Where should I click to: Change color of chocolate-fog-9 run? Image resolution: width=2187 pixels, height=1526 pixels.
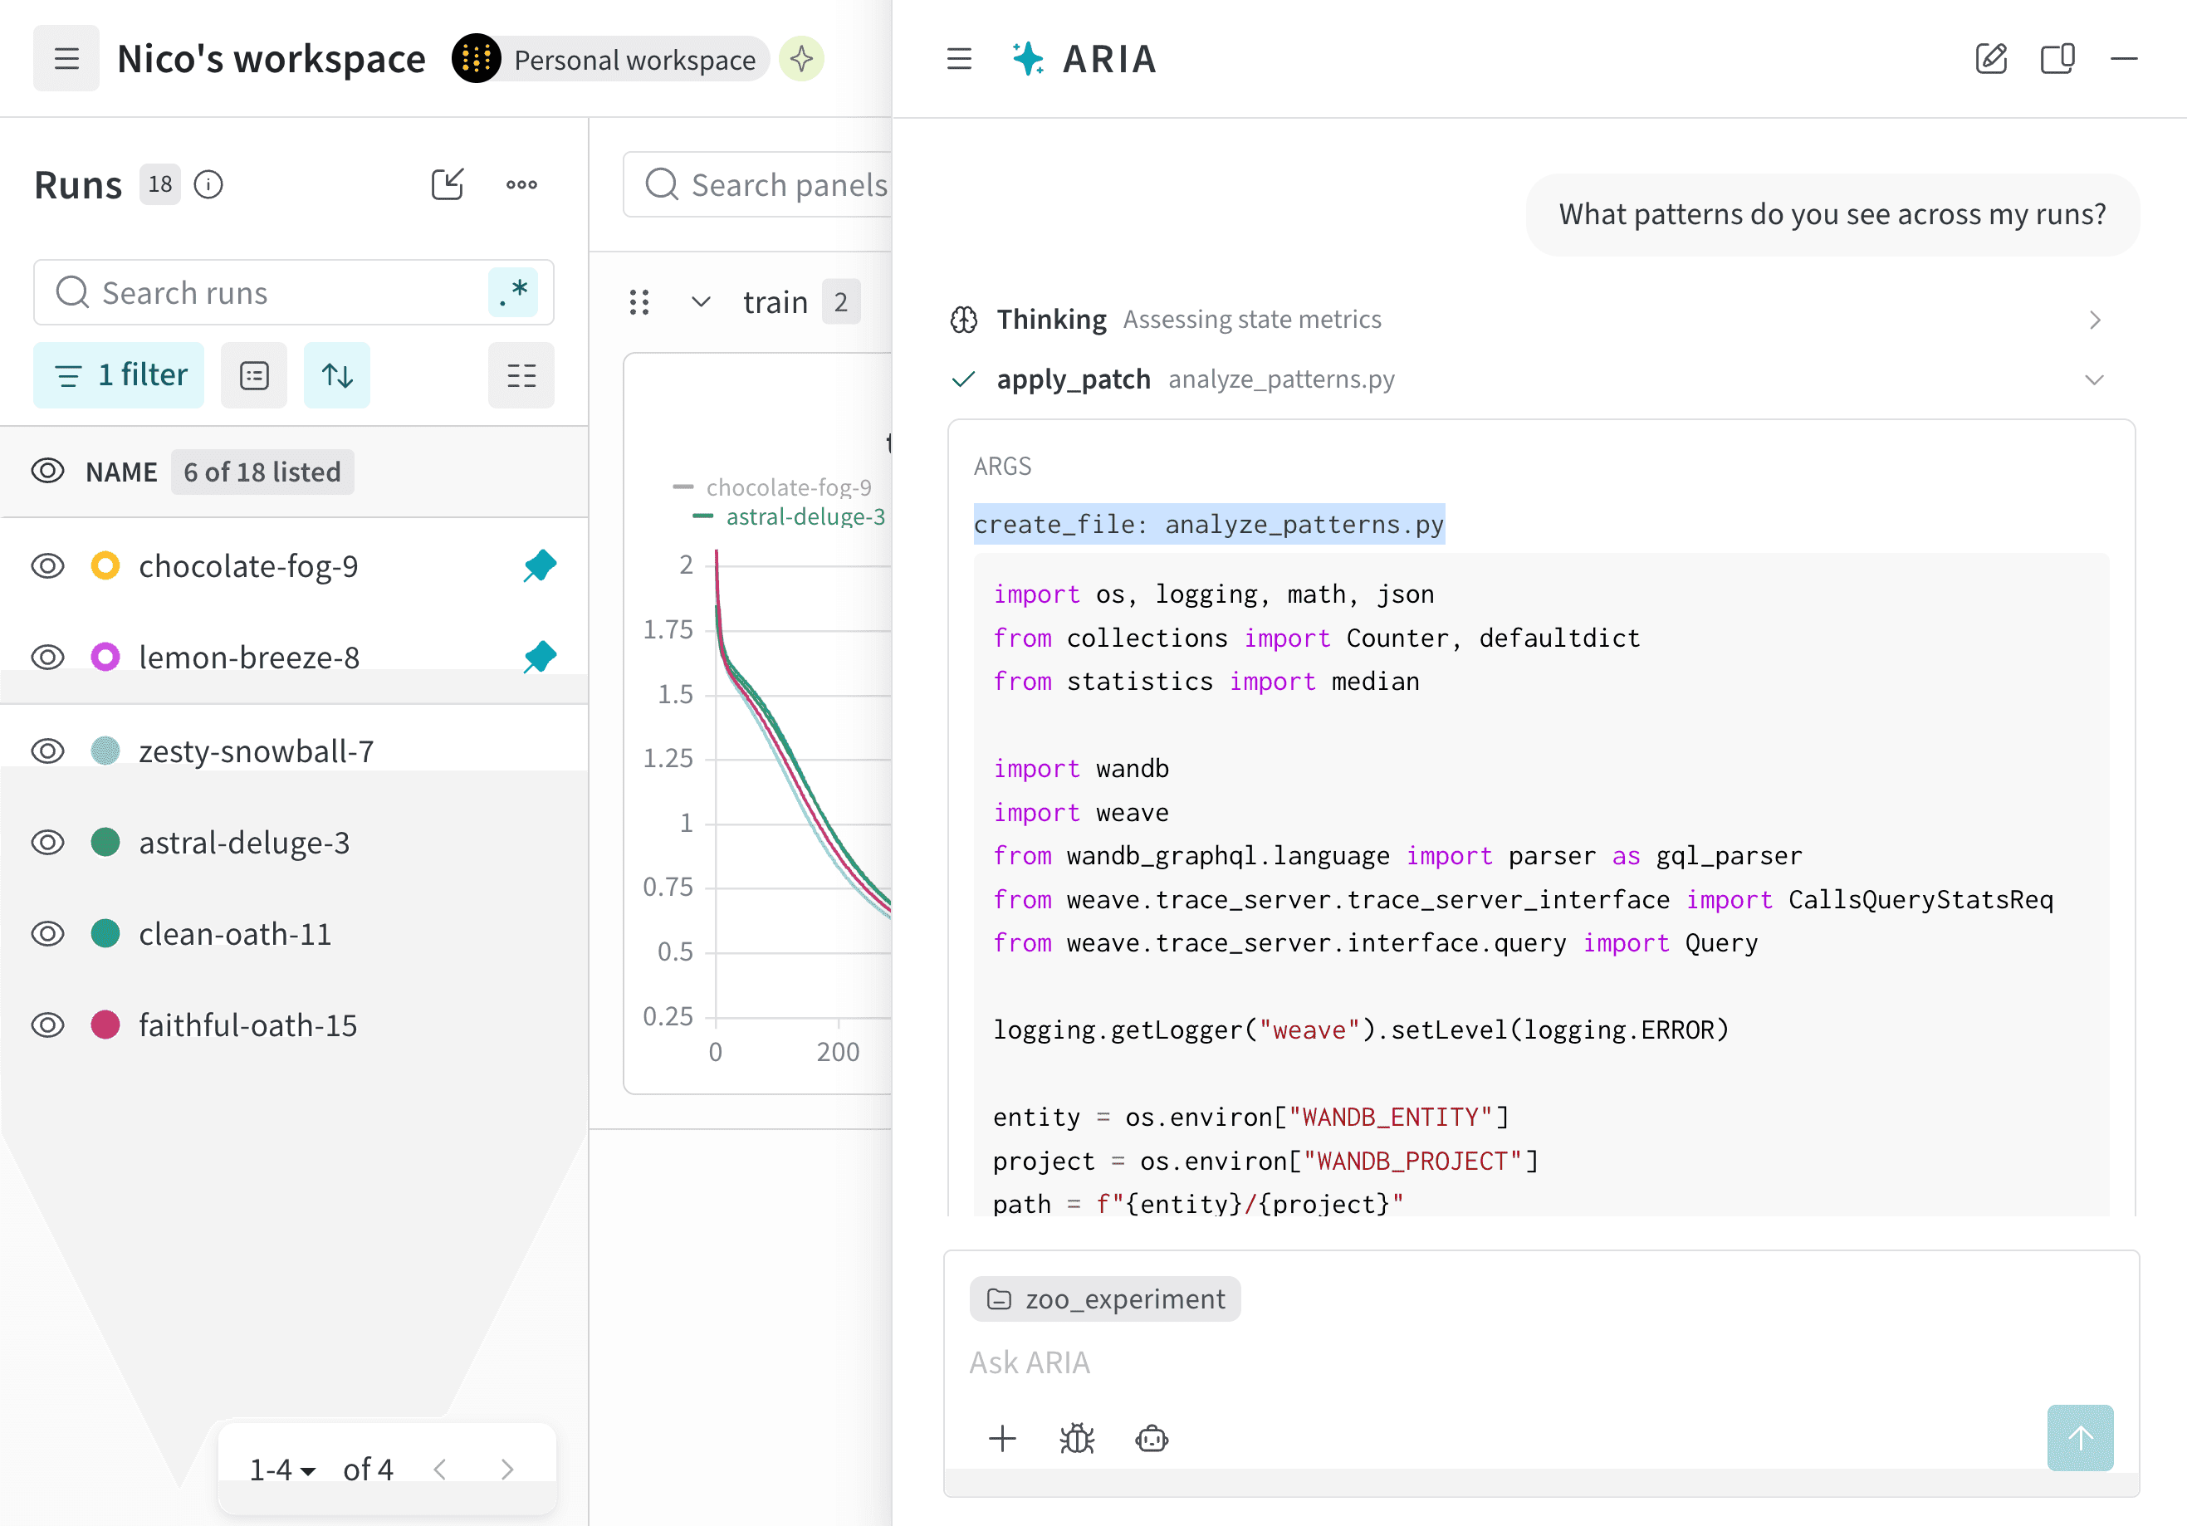[x=105, y=566]
